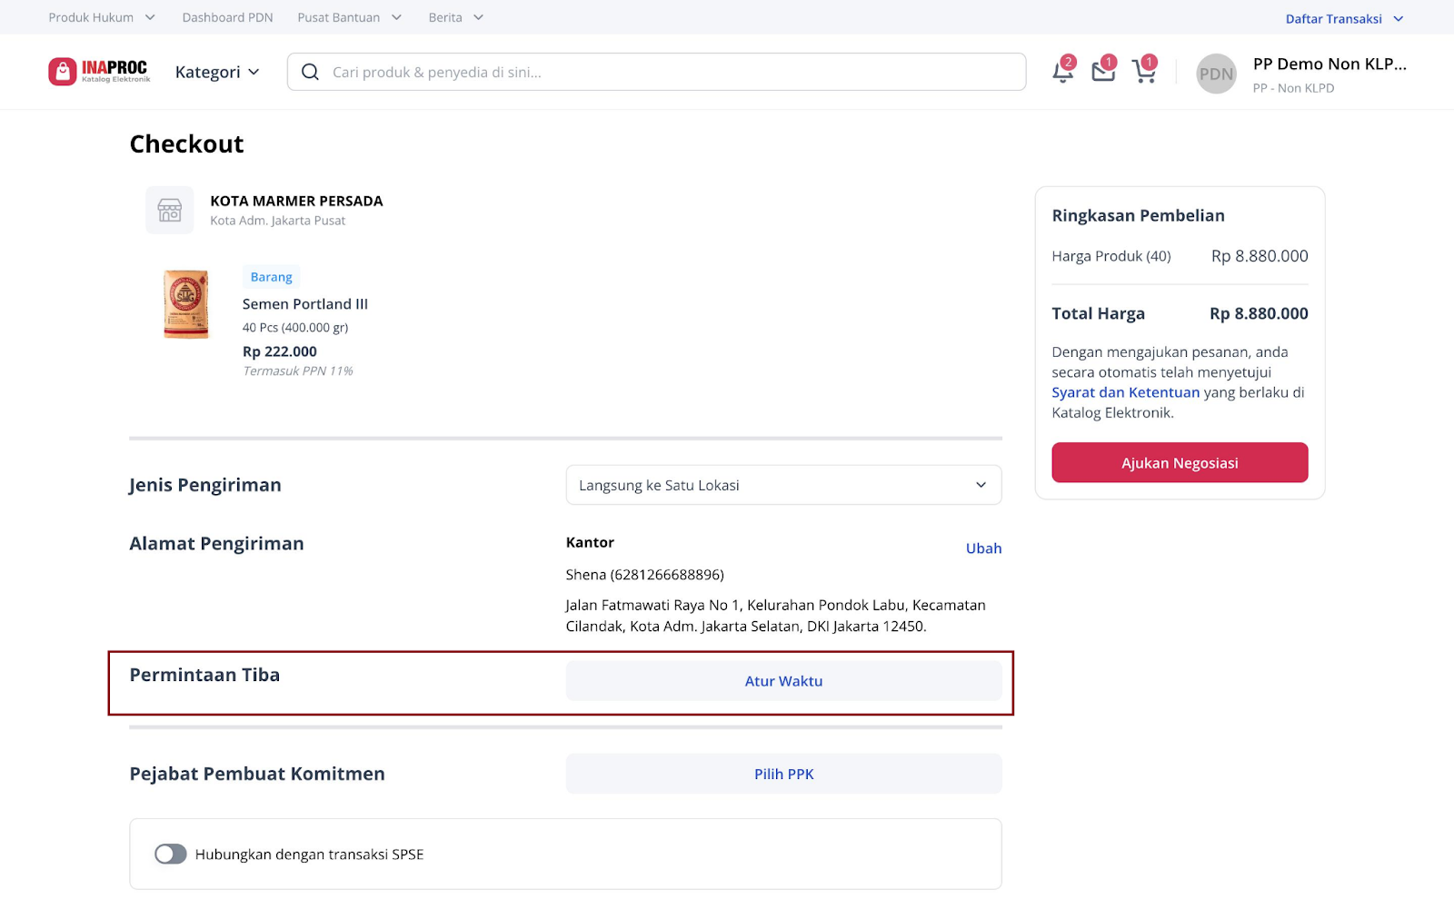Open the Semen Portland III product image
This screenshot has width=1454, height=909.
pyautogui.click(x=186, y=304)
